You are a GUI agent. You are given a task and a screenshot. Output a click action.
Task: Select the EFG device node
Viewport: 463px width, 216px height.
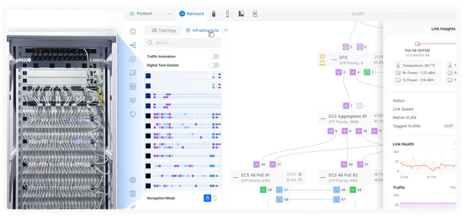[356, 60]
